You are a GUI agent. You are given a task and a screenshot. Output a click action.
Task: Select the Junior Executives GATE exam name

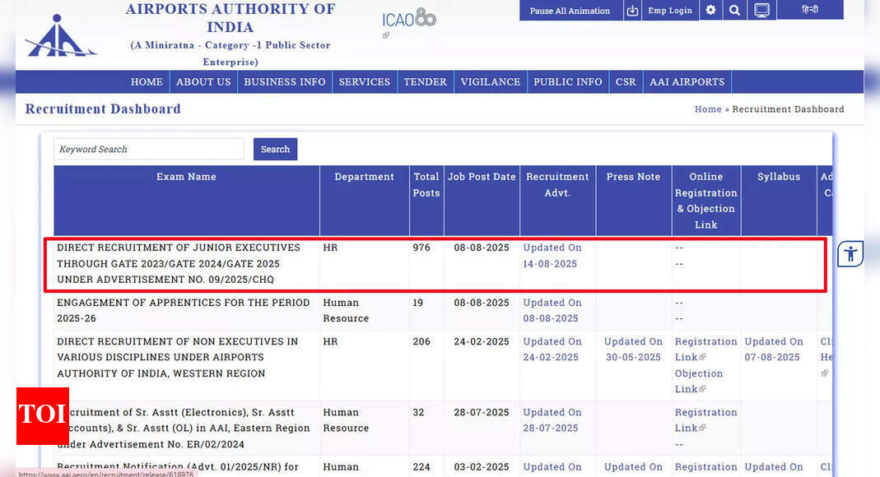click(179, 263)
